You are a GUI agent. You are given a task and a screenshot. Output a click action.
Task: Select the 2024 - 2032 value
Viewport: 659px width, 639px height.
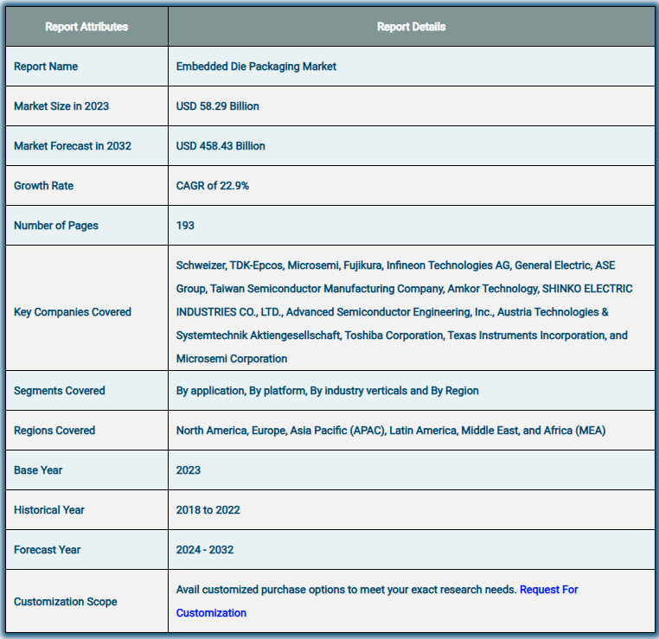point(205,550)
